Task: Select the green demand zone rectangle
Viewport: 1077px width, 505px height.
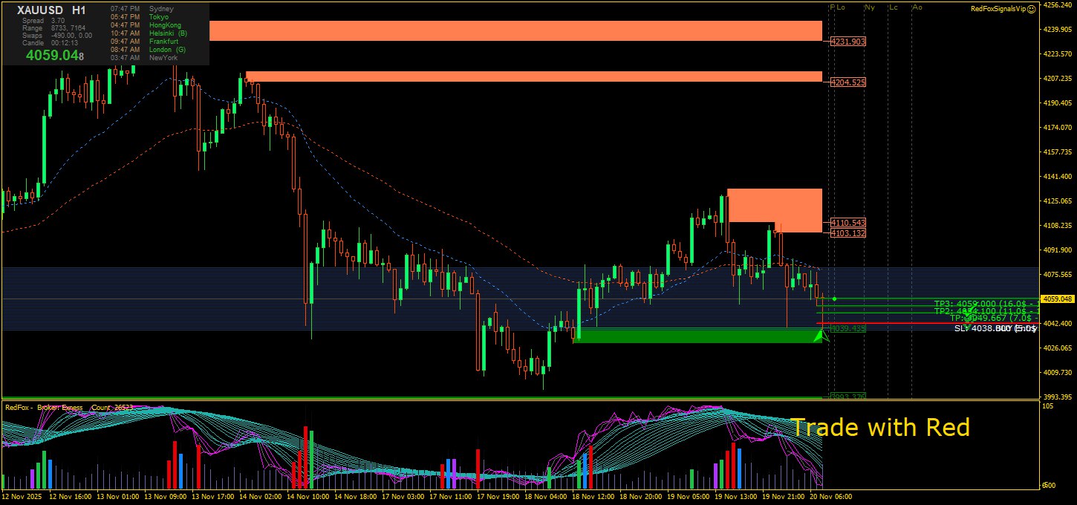Action: point(698,336)
